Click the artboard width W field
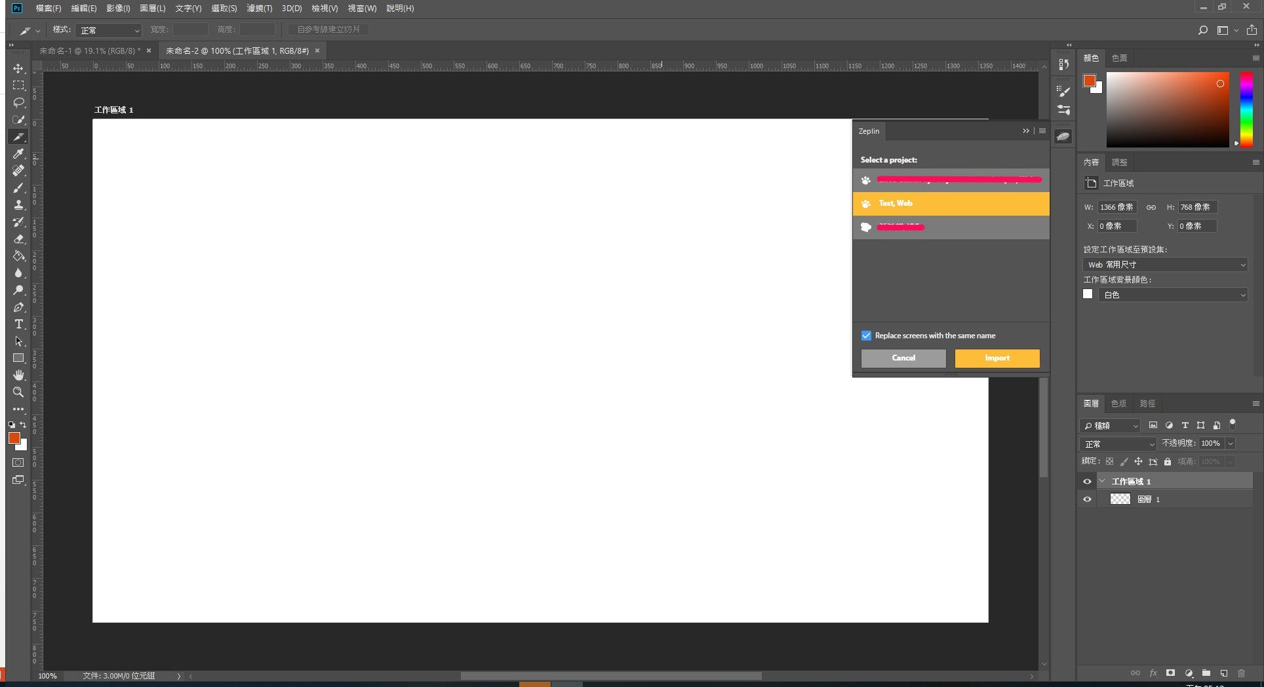Image resolution: width=1264 pixels, height=687 pixels. point(1116,207)
